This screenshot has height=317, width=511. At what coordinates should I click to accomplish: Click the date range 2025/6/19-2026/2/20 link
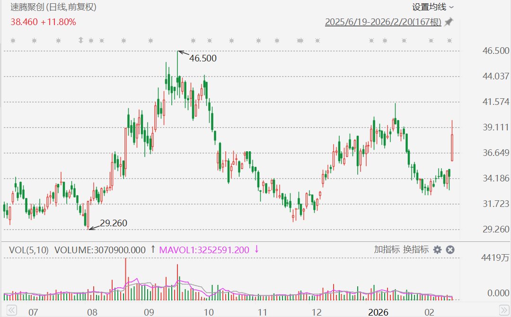point(383,22)
